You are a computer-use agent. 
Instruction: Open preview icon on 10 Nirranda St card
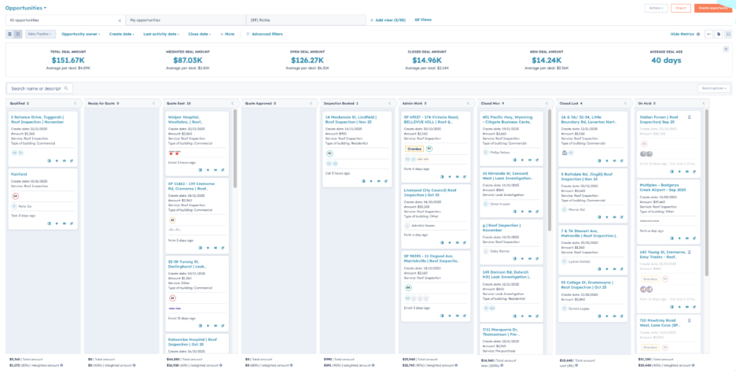pyautogui.click(x=514, y=212)
